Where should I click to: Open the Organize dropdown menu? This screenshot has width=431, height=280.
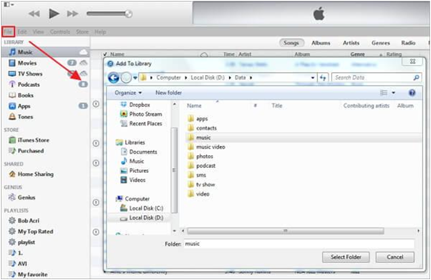click(129, 92)
